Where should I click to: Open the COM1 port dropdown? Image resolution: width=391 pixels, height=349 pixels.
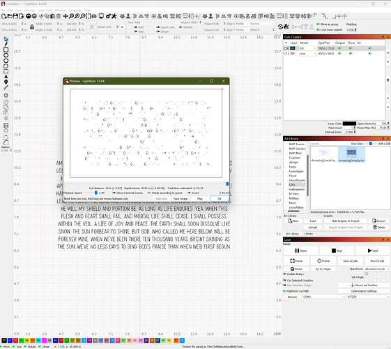324,297
